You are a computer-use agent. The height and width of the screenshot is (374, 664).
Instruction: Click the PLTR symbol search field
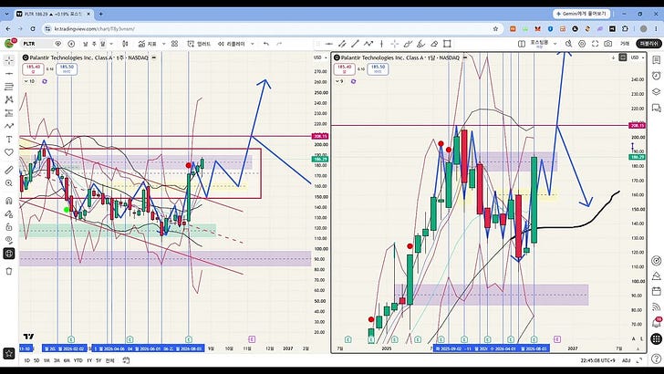click(36, 44)
